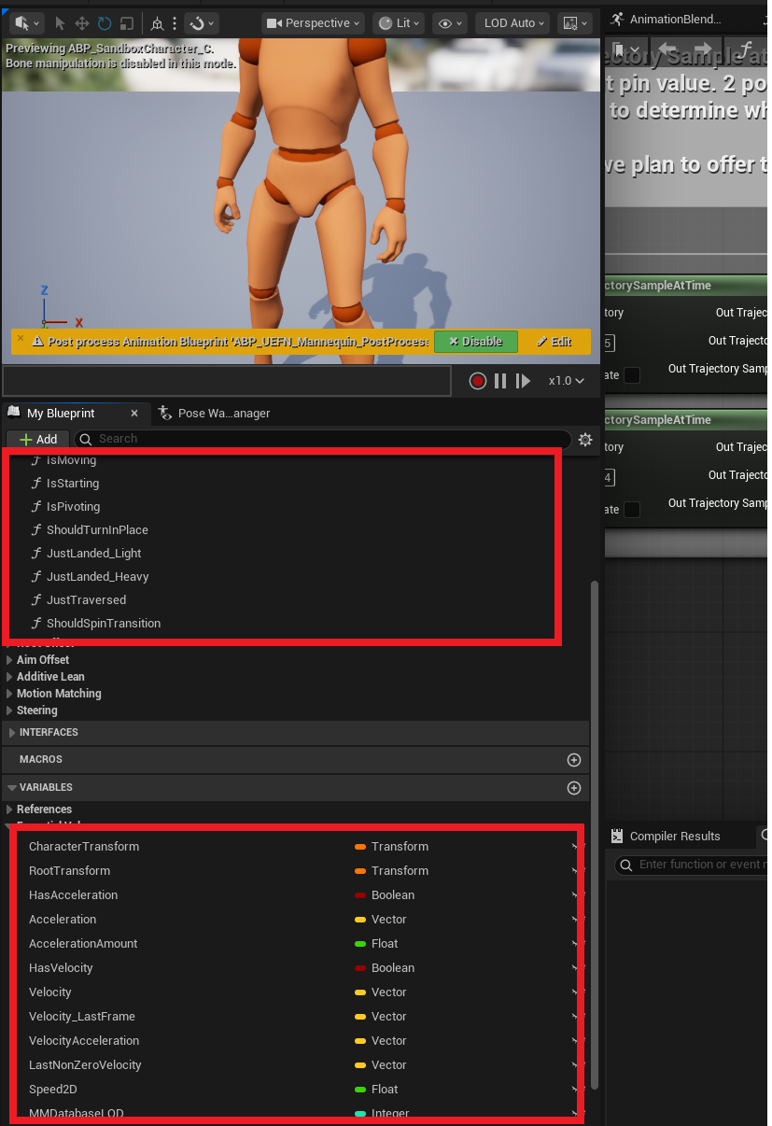The image size is (772, 1126).
Task: Pause the animation preview
Action: (x=500, y=381)
